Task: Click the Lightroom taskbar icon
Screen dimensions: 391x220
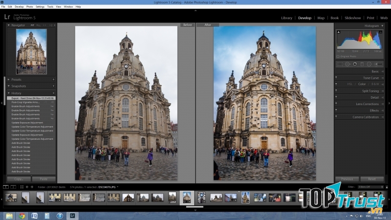Action: [72, 216]
